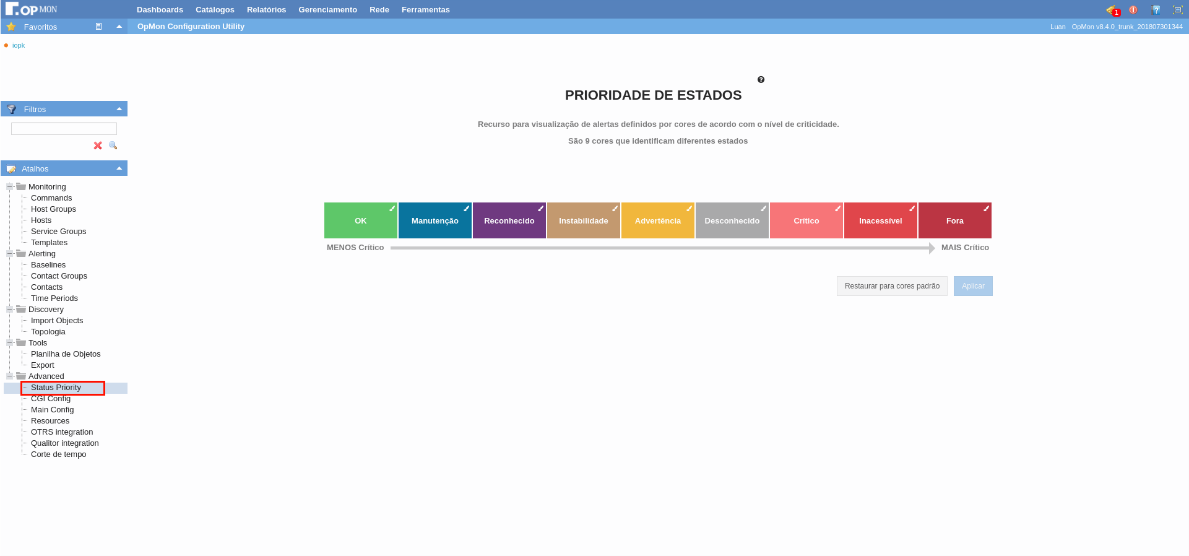
Task: Focus the Filtros text input field
Action: (64, 129)
